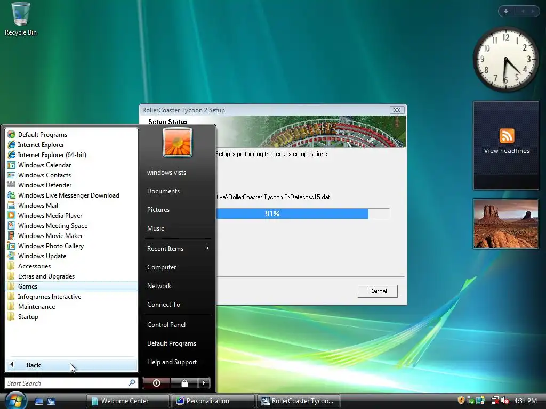The width and height of the screenshot is (546, 409).
Task: Open Default Programs in right pane
Action: coord(172,343)
